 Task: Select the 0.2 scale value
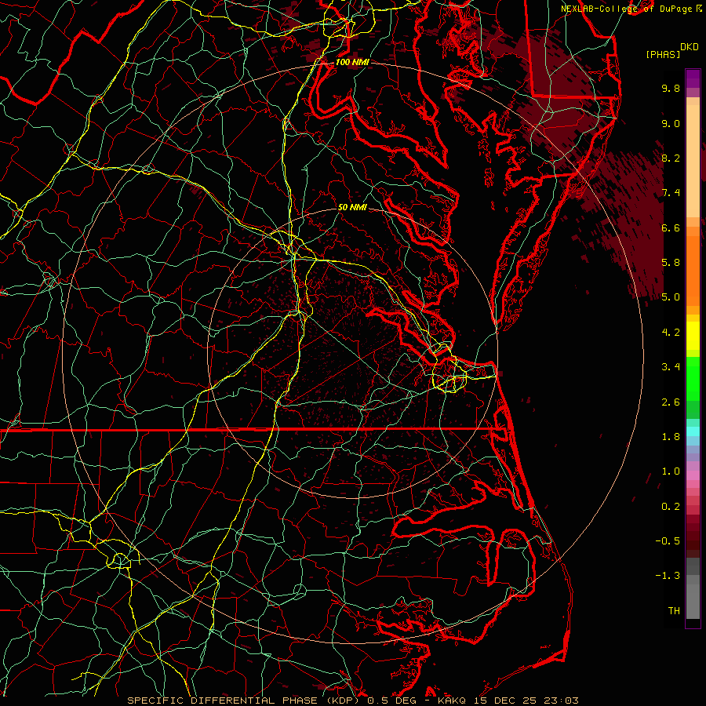pyautogui.click(x=671, y=507)
